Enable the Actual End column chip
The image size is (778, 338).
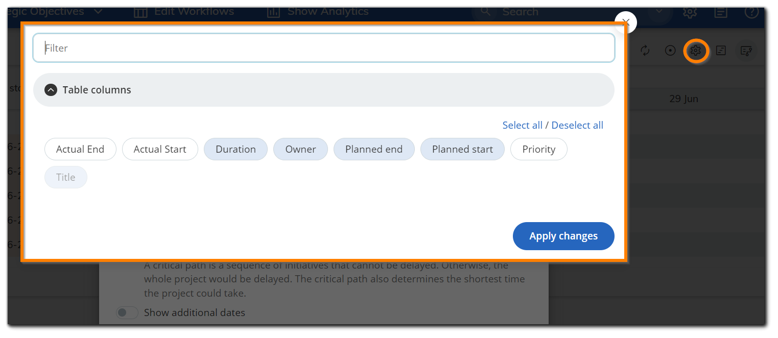coord(80,150)
